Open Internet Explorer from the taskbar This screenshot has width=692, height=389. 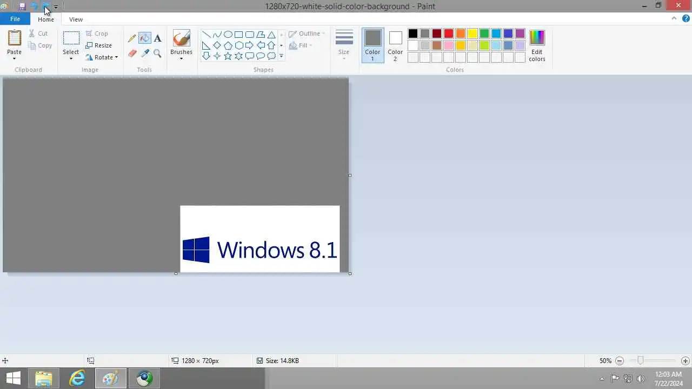click(x=77, y=378)
